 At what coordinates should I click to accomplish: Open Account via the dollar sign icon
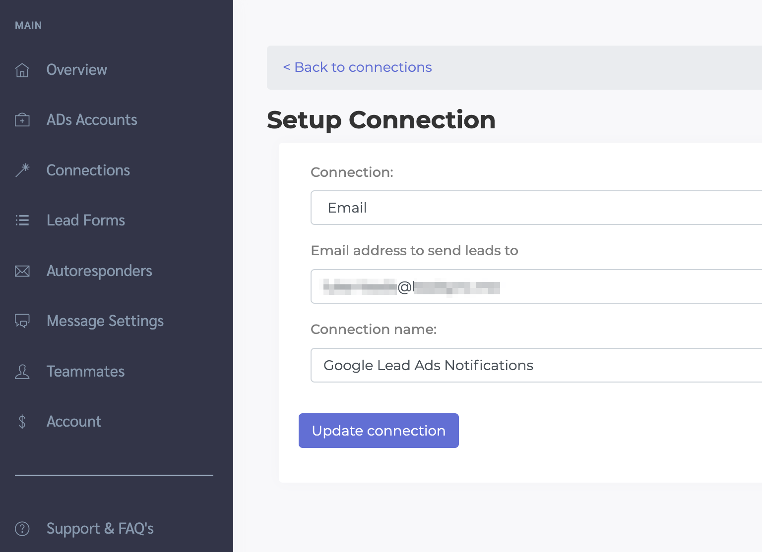(22, 422)
